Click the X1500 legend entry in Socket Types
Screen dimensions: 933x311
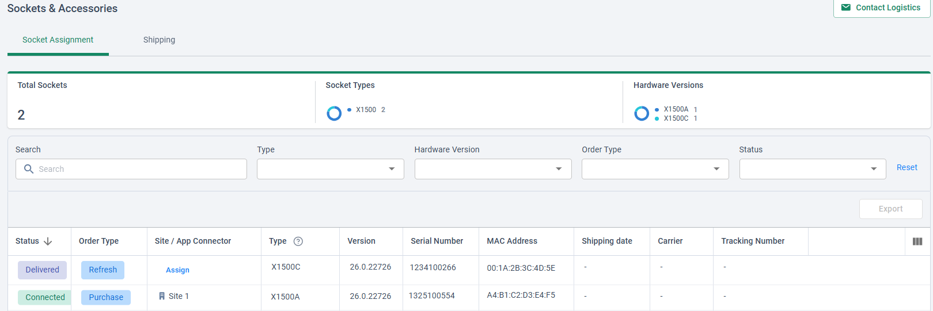pos(366,110)
